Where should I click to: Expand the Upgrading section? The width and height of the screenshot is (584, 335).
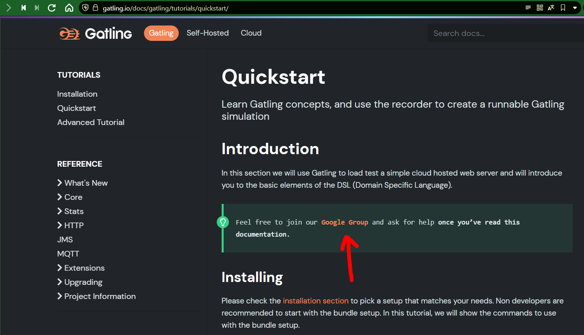(x=80, y=282)
